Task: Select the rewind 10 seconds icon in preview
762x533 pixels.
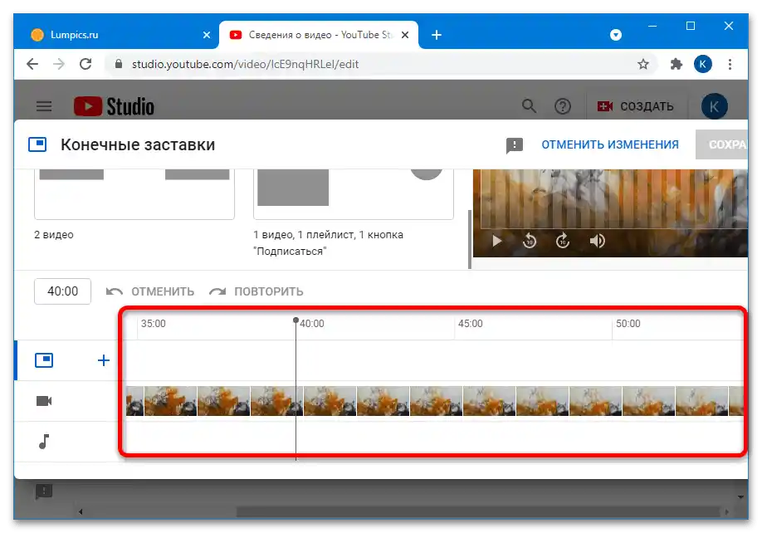Action: (x=530, y=241)
